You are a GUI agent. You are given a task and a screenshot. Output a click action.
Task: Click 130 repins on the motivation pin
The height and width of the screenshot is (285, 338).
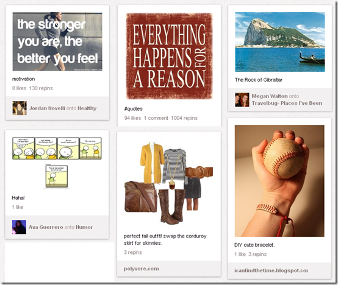tap(41, 88)
